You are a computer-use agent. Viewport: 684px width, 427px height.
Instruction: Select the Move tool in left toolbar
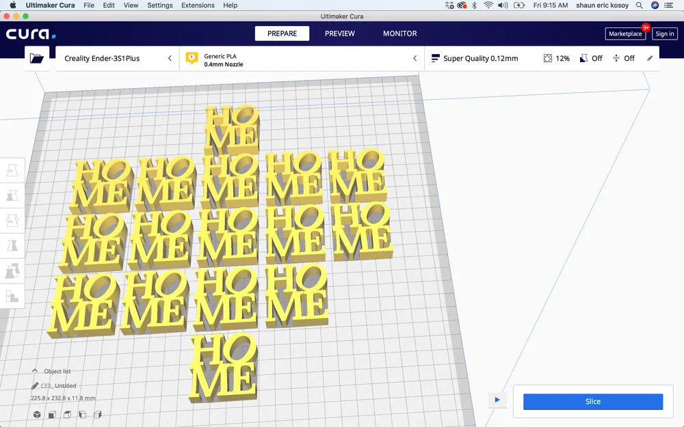(12, 170)
